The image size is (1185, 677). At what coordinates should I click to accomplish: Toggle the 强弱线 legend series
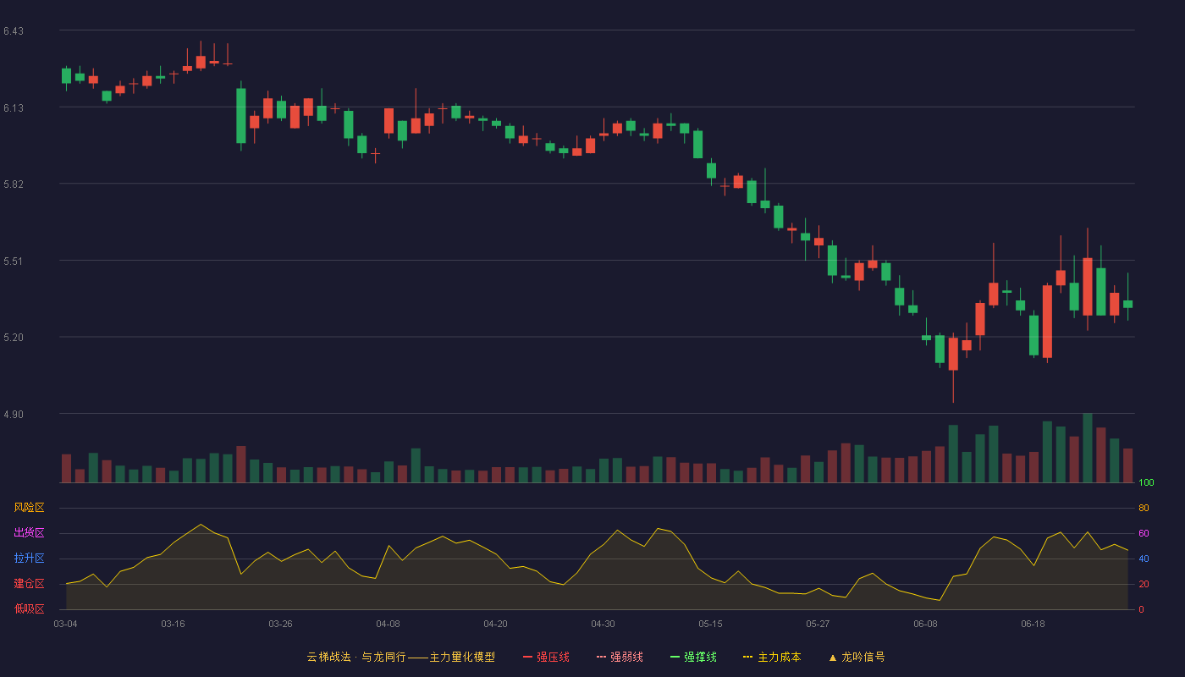tap(620, 657)
